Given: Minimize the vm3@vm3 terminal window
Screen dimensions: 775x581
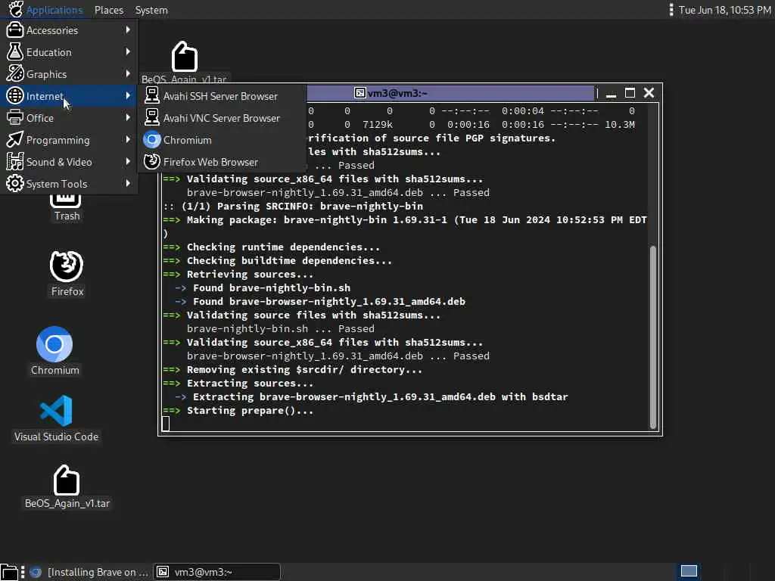Looking at the screenshot, I should click(611, 93).
